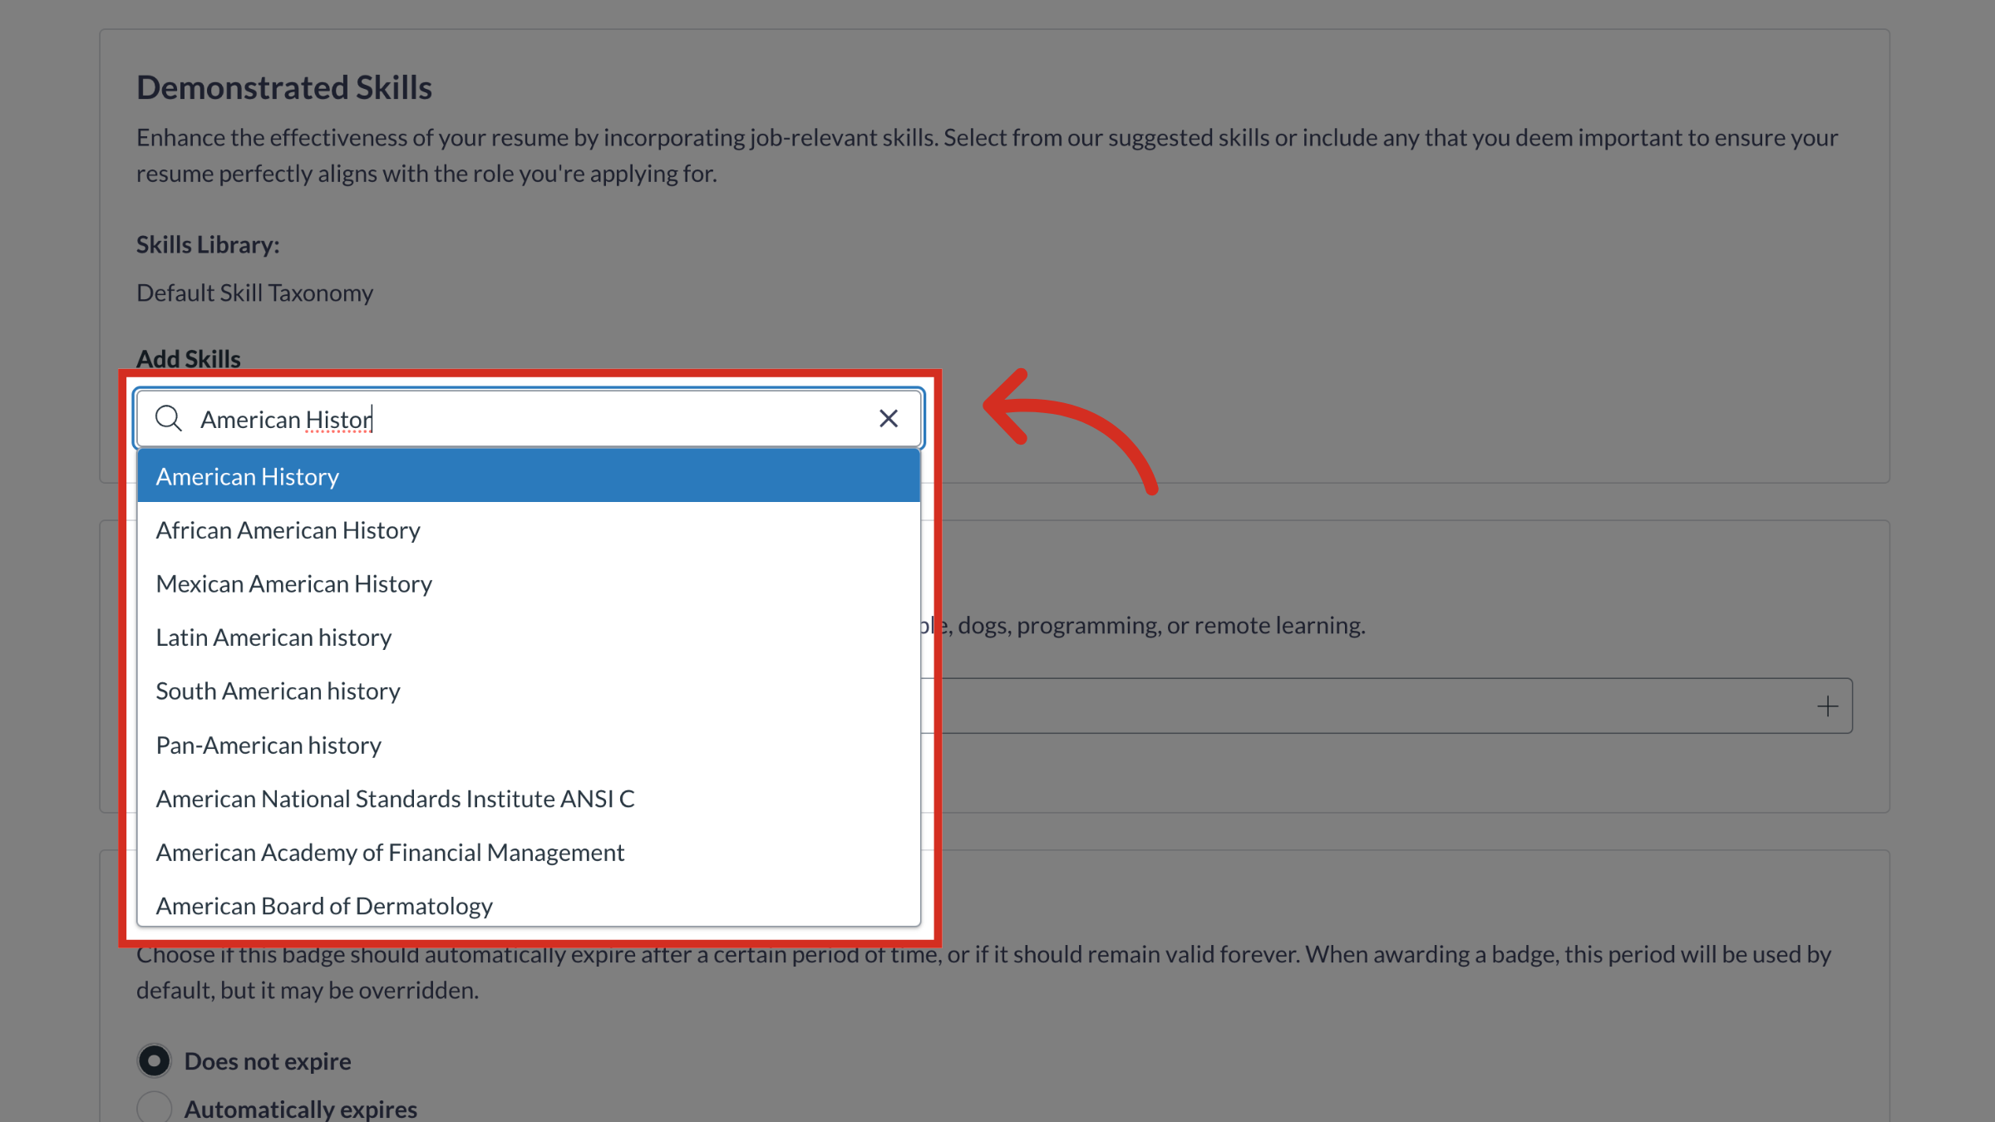Viewport: 1995px width, 1122px height.
Task: Pick American Board of Dermatology skill
Action: (323, 905)
